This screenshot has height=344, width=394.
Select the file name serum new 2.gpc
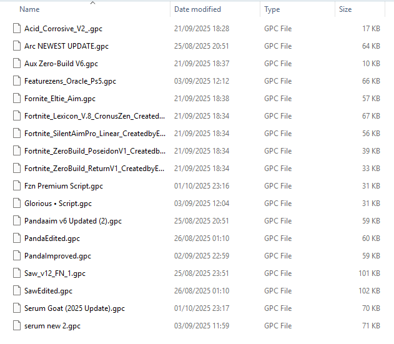[x=52, y=326]
